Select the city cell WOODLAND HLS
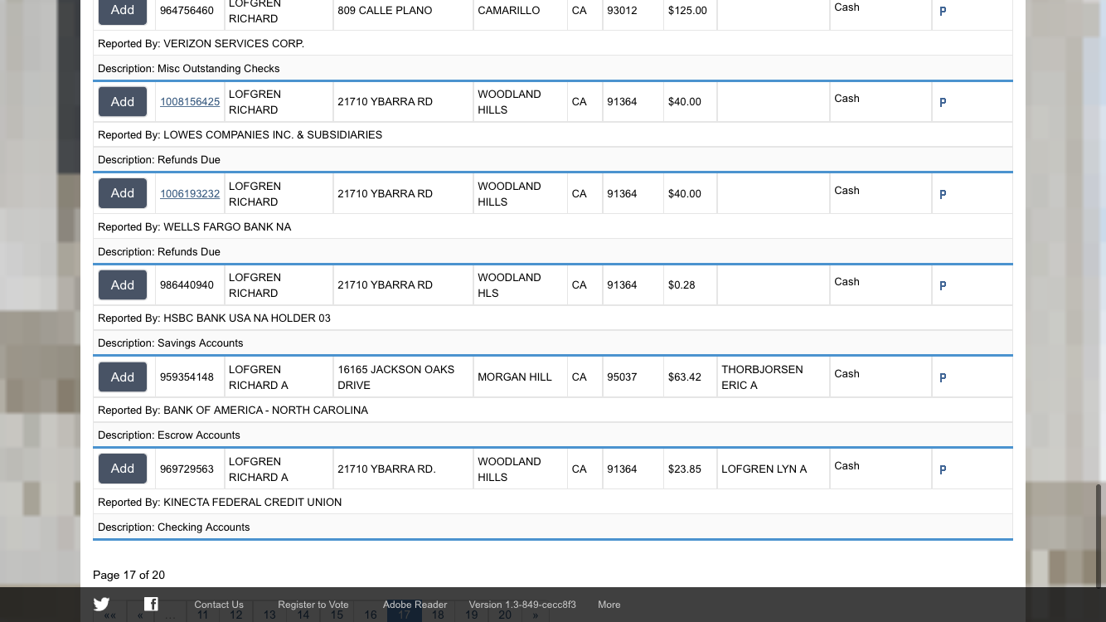The height and width of the screenshot is (622, 1106). pyautogui.click(x=509, y=284)
